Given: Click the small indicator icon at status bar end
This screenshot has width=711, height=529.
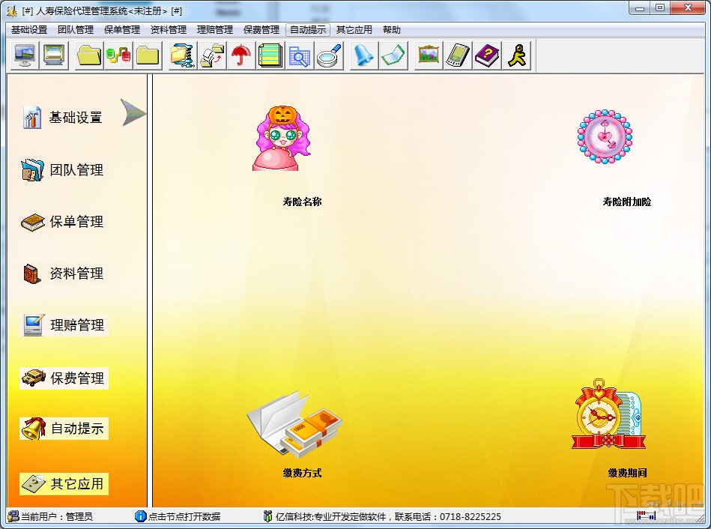Looking at the screenshot, I should [x=646, y=516].
